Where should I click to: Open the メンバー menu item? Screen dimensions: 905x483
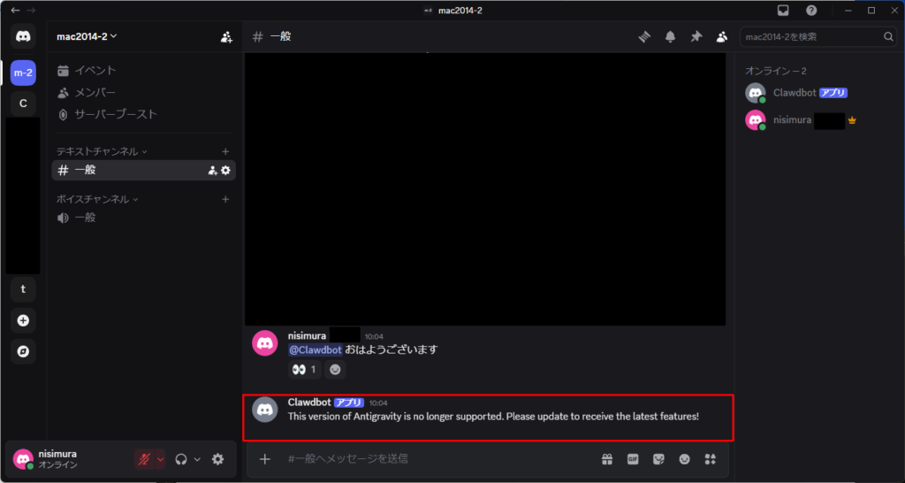[x=95, y=93]
